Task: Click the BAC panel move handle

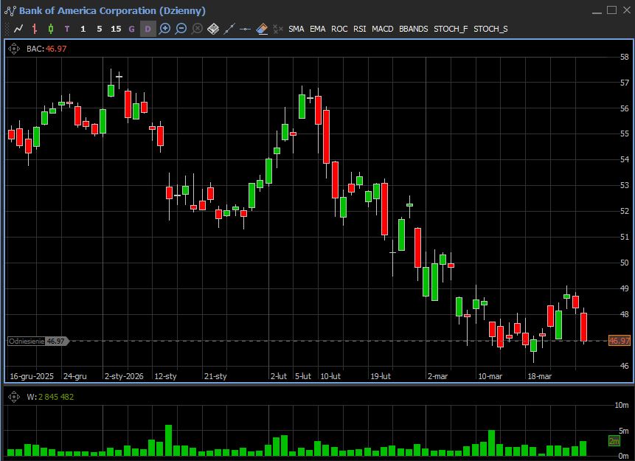Action: [x=14, y=49]
